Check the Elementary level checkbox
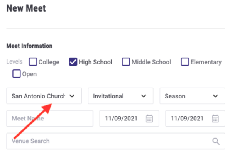Viewport: 247px width, 166px height. point(185,62)
